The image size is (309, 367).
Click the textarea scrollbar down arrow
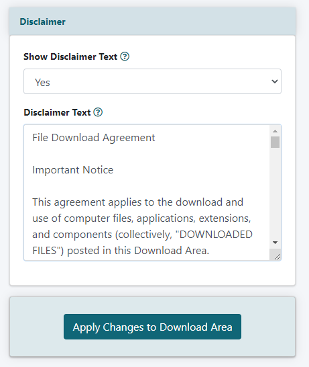[275, 243]
